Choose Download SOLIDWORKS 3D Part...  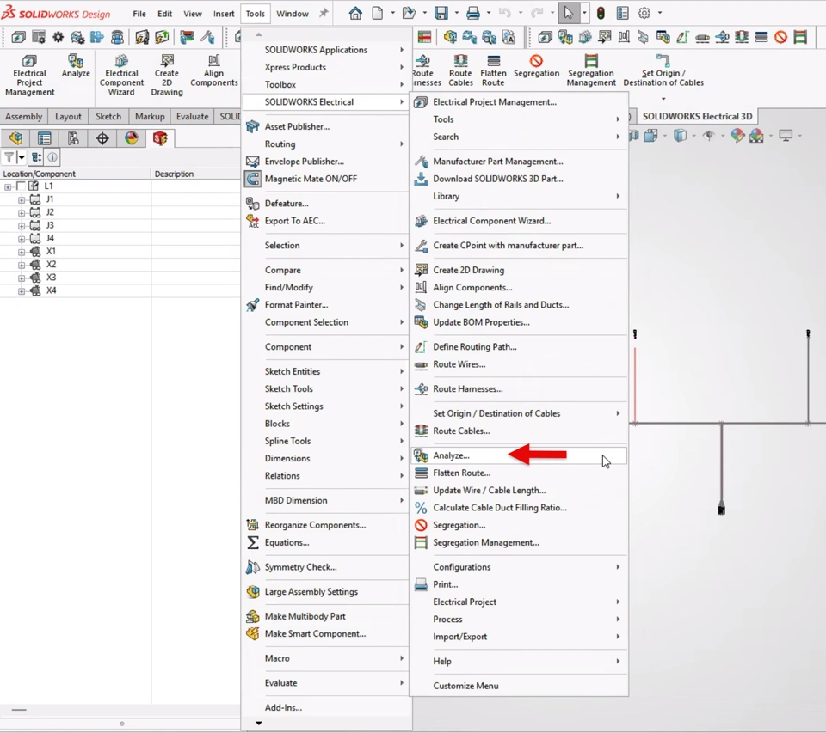click(x=519, y=179)
